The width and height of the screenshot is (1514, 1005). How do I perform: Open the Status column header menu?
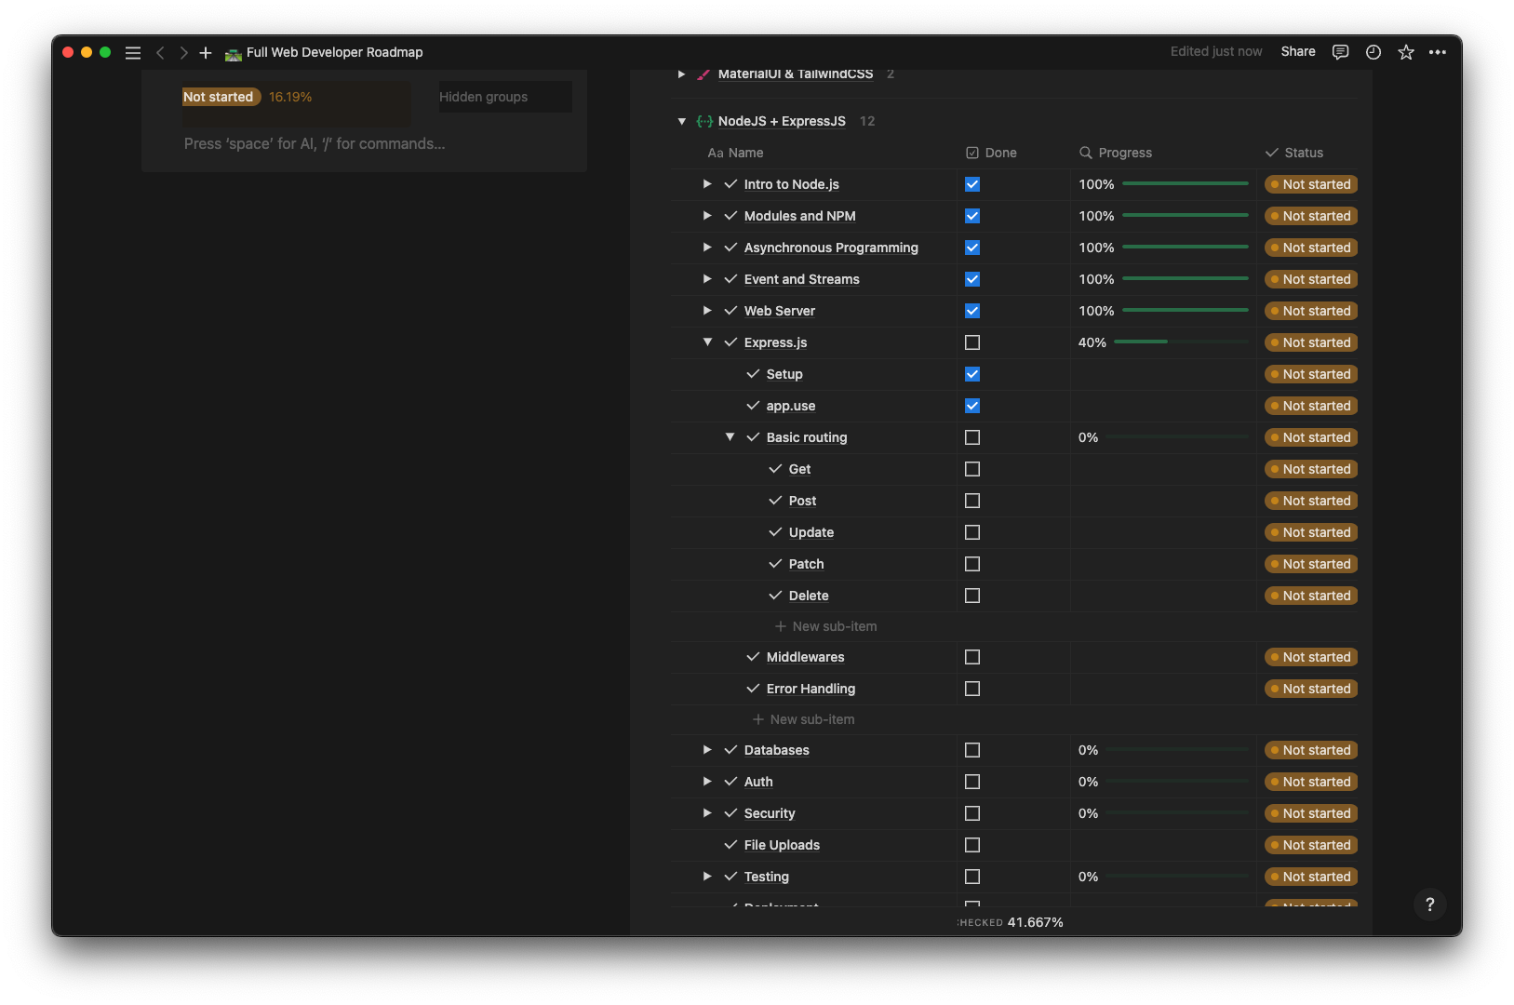coord(1303,153)
